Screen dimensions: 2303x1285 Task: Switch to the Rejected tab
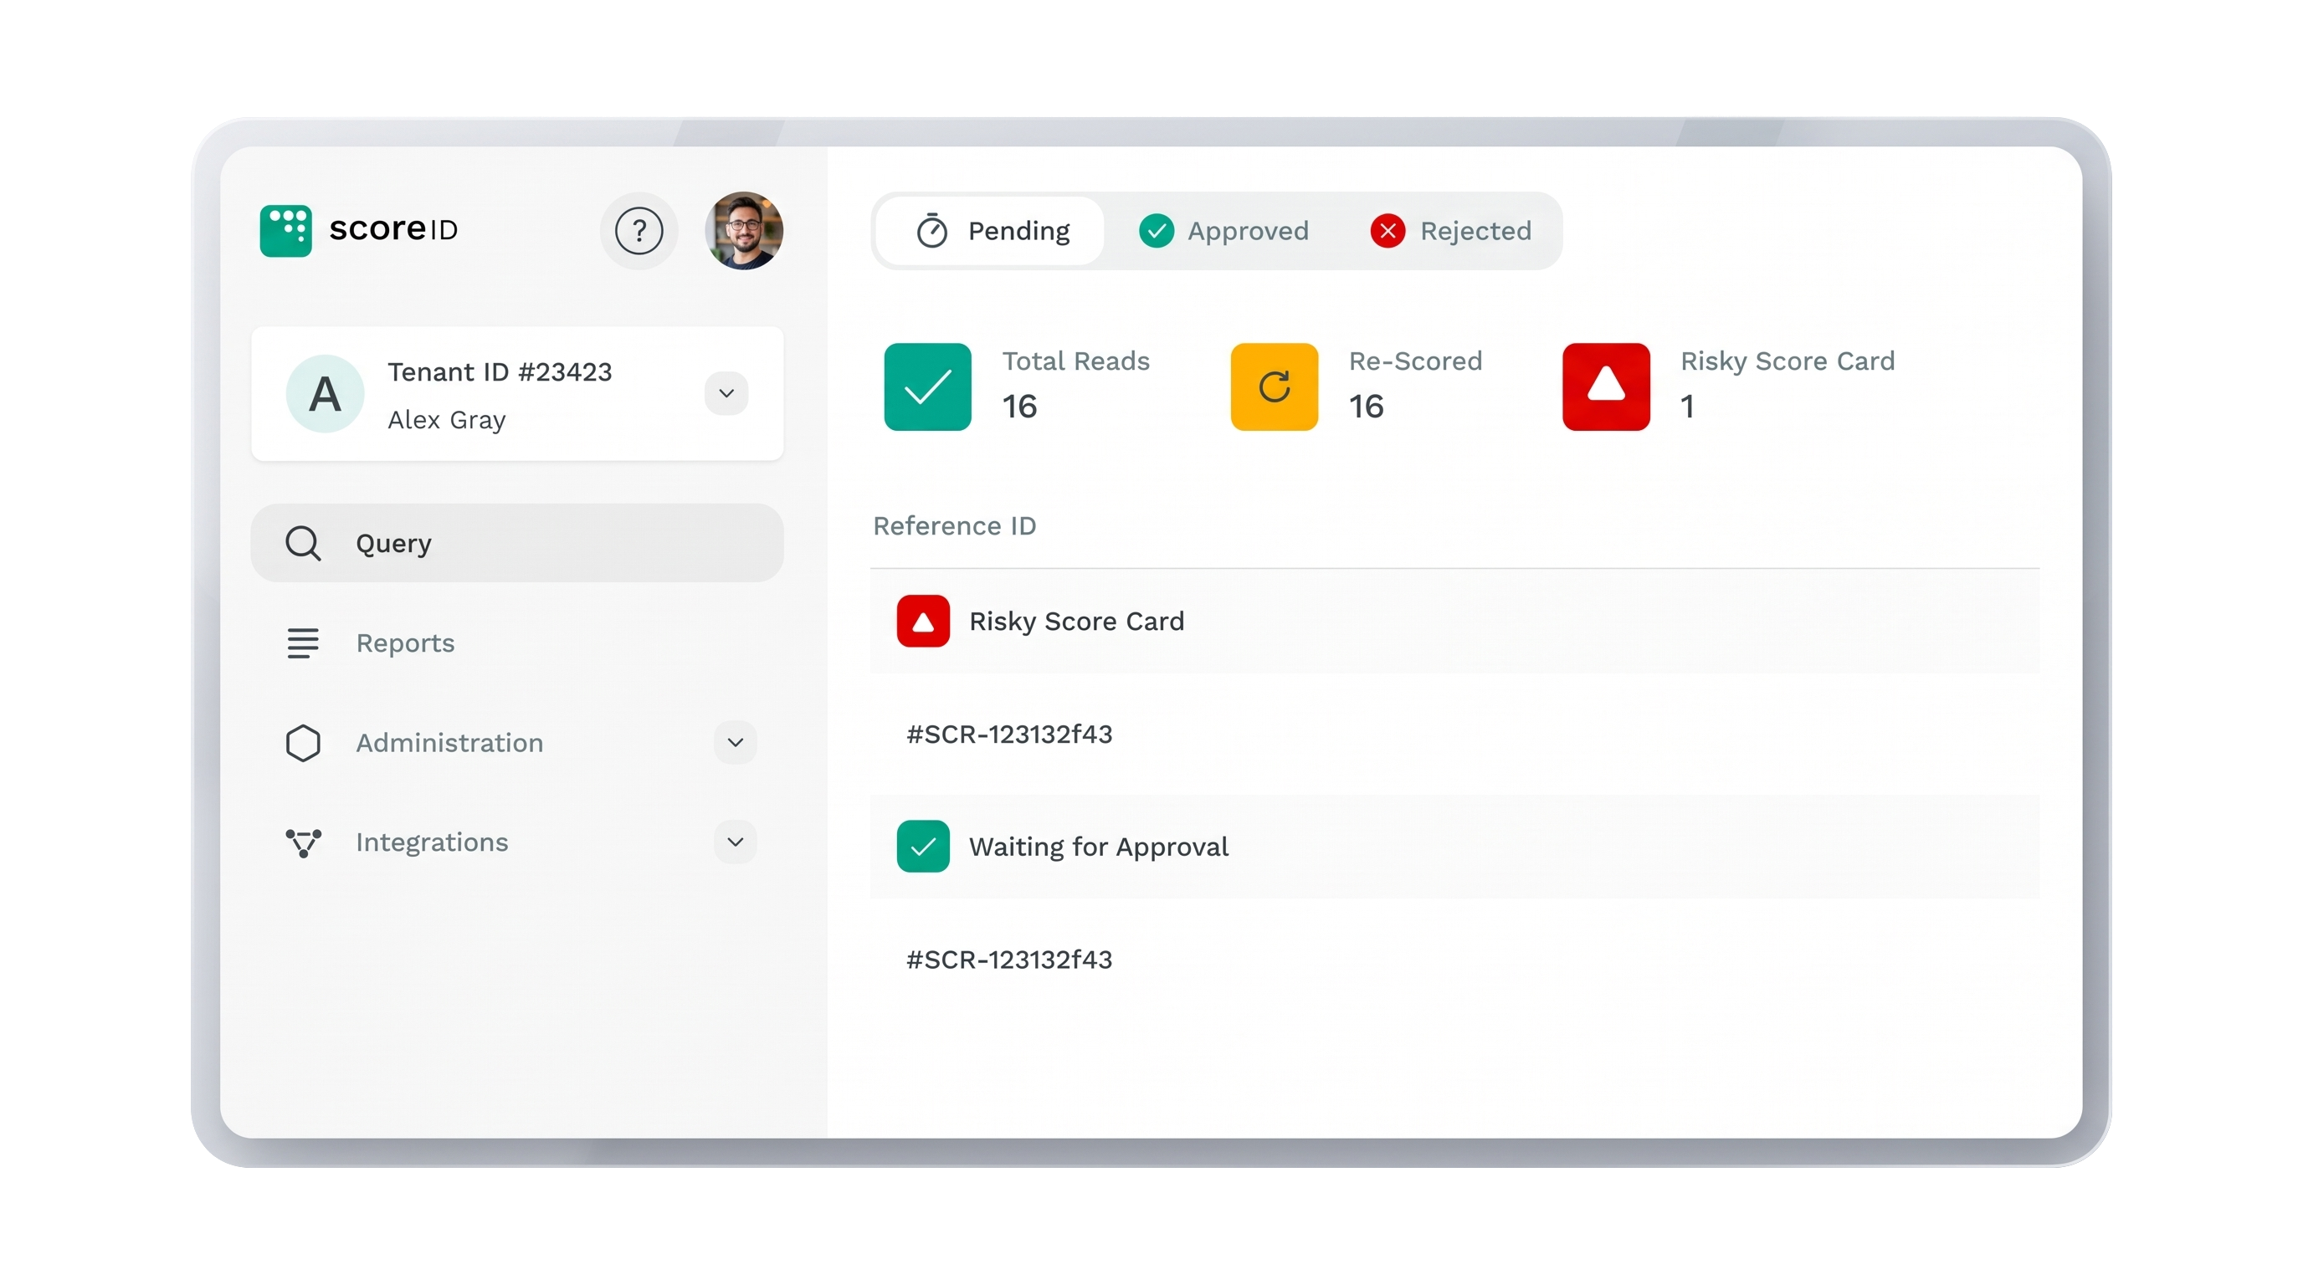[x=1450, y=232]
